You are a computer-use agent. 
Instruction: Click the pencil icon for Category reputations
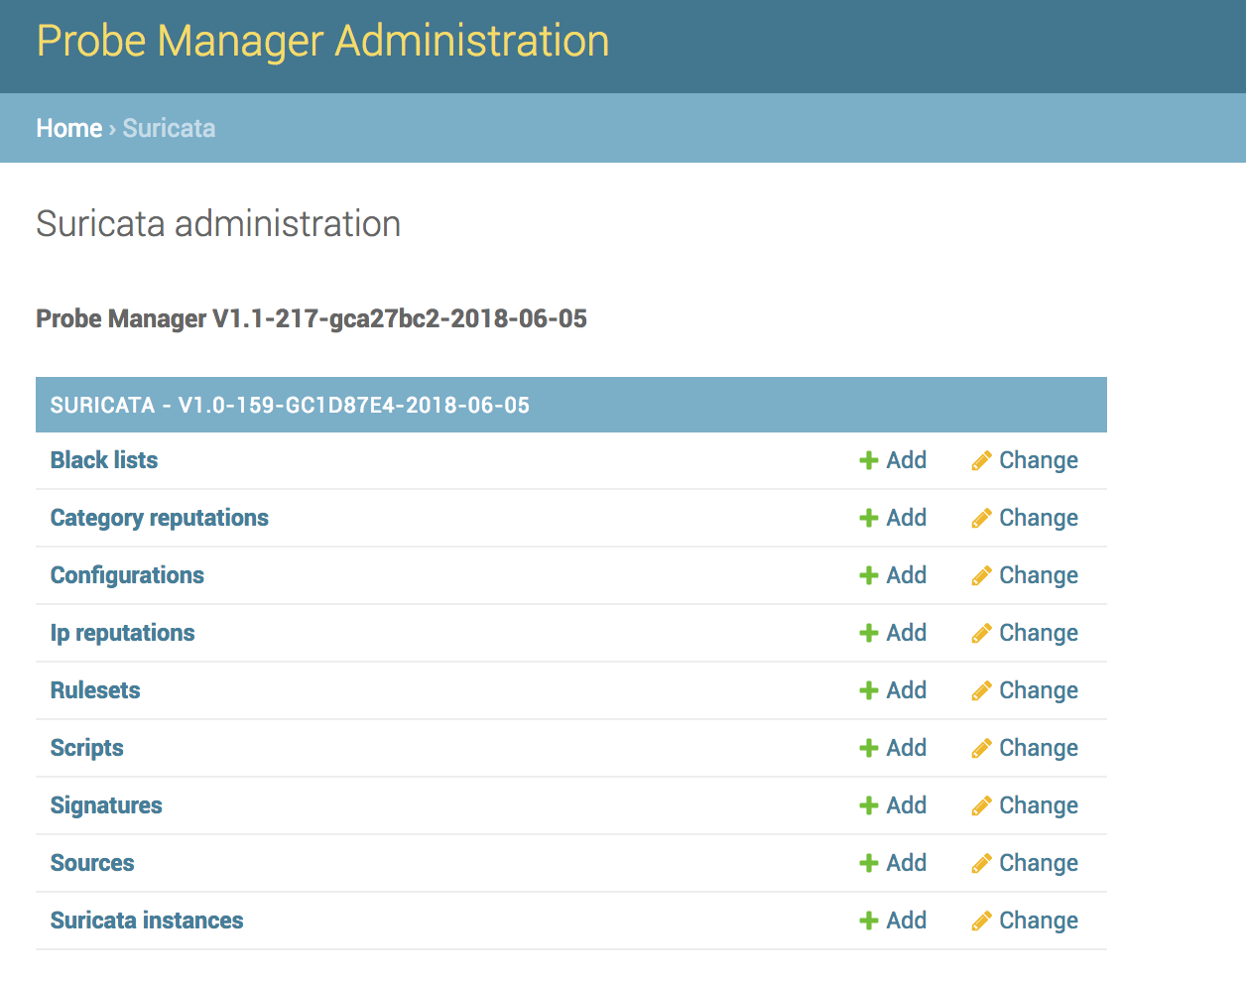pos(981,518)
